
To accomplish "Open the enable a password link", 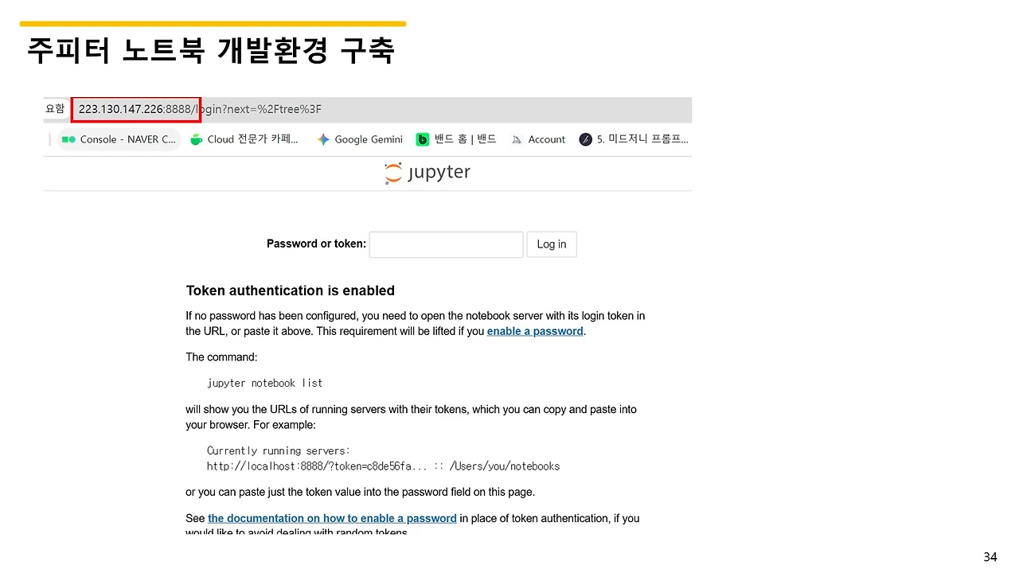I will [x=534, y=331].
